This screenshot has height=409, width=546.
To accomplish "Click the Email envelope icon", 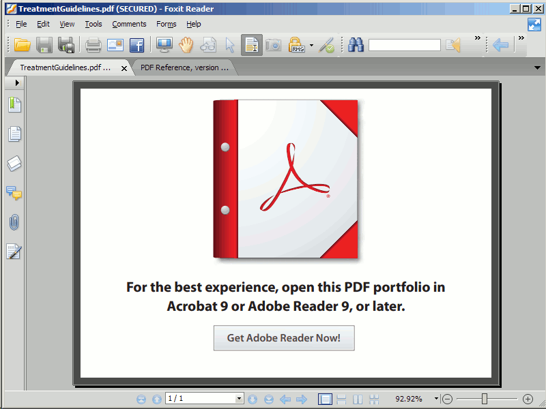I will point(115,45).
